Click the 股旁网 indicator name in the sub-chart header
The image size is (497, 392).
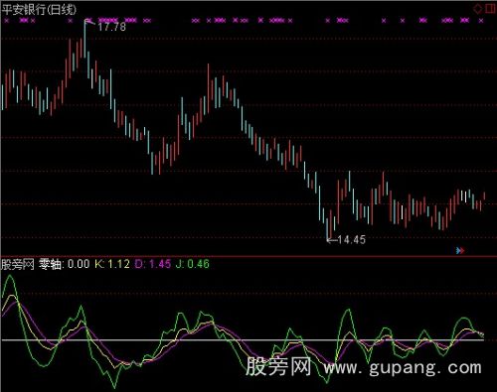point(18,264)
